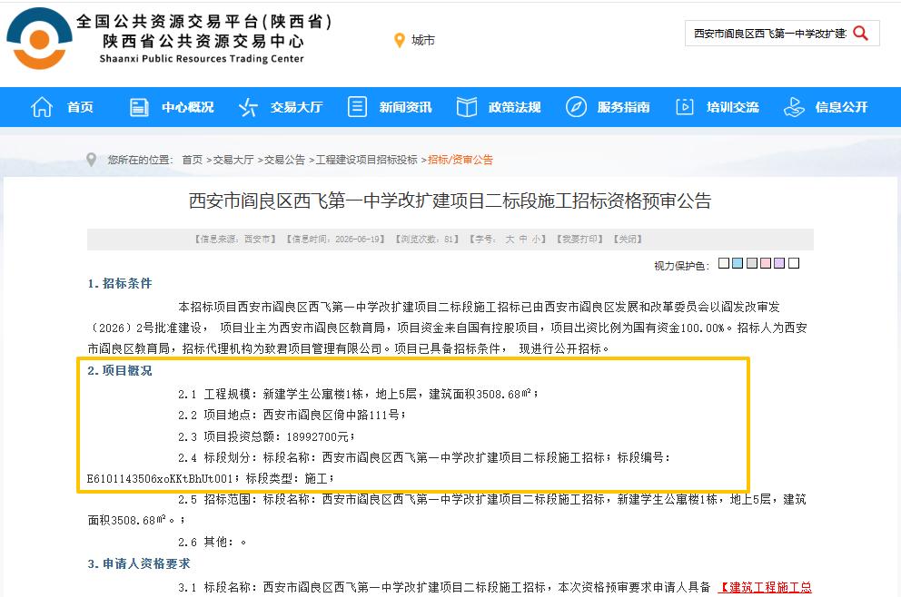901x597 pixels.
Task: Click the gray pin icon before 您所在的位置
Action: click(x=91, y=160)
